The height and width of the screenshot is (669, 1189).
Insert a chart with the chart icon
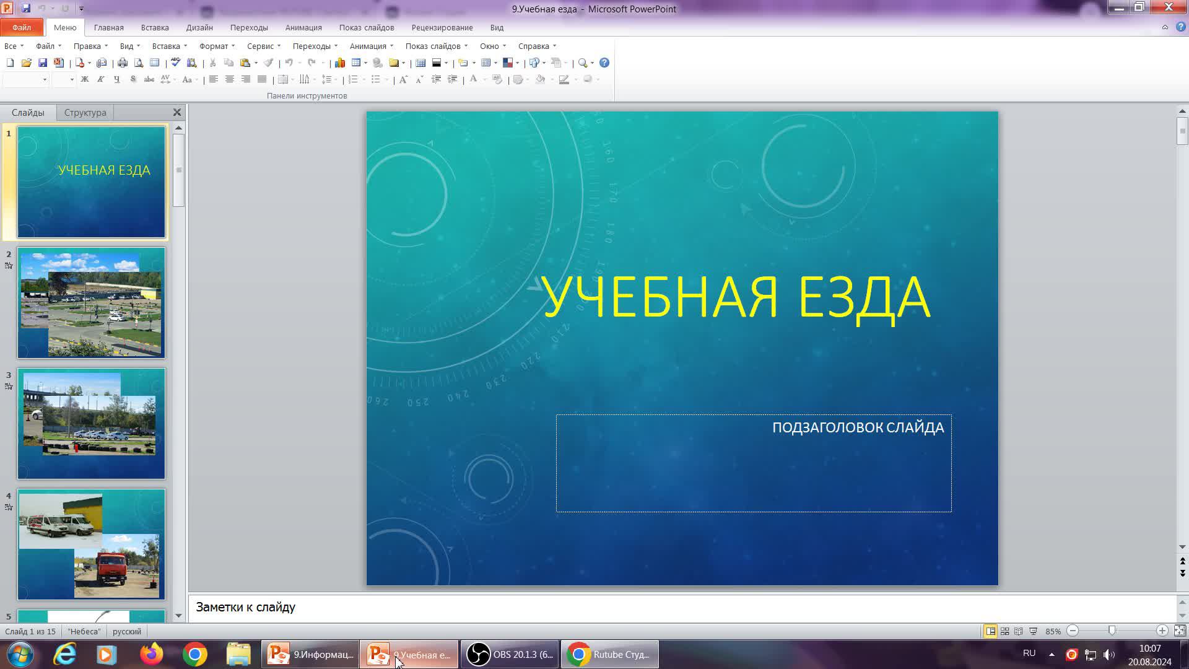click(340, 63)
